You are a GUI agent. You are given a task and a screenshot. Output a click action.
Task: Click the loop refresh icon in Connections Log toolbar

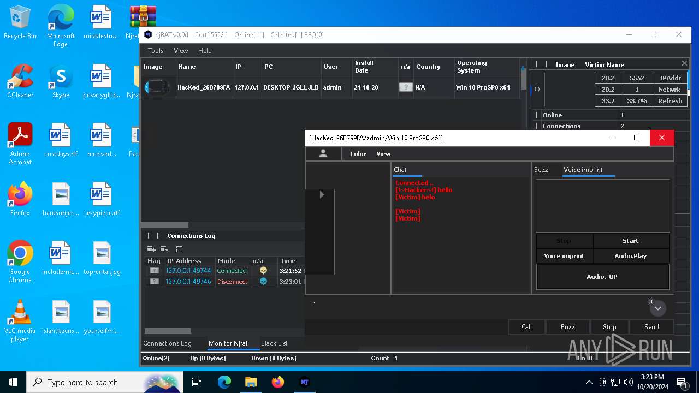(x=179, y=249)
